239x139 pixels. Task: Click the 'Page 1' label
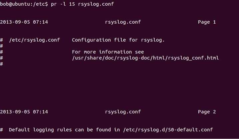coord(207,22)
